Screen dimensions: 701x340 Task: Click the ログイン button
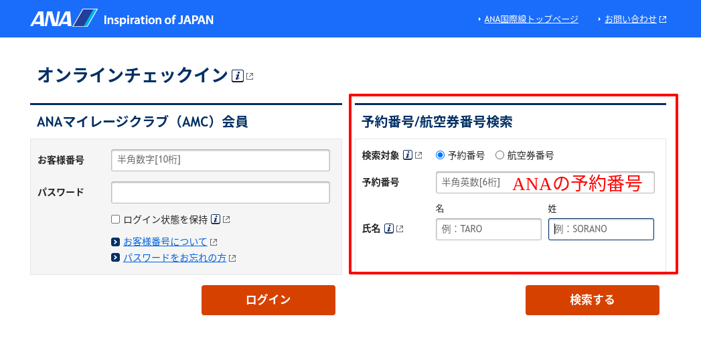coord(268,300)
